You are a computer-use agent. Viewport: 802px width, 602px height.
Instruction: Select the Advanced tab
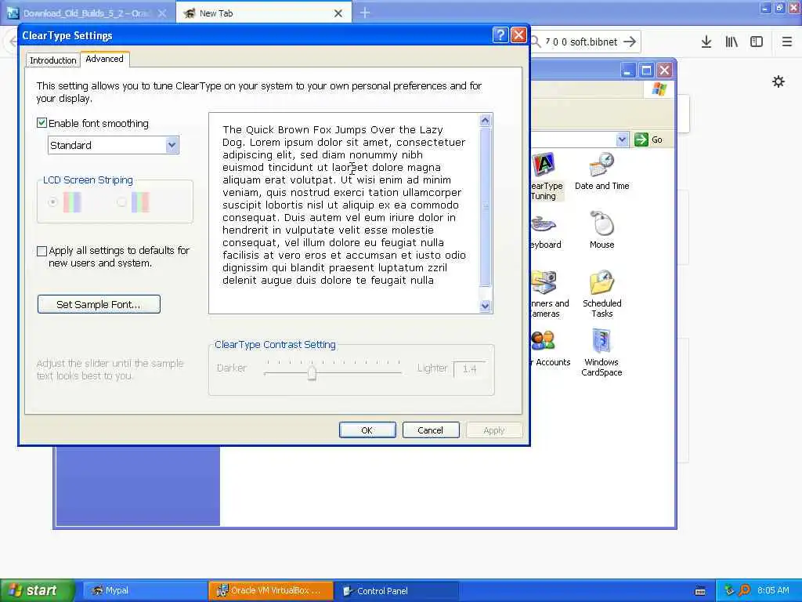pyautogui.click(x=104, y=59)
